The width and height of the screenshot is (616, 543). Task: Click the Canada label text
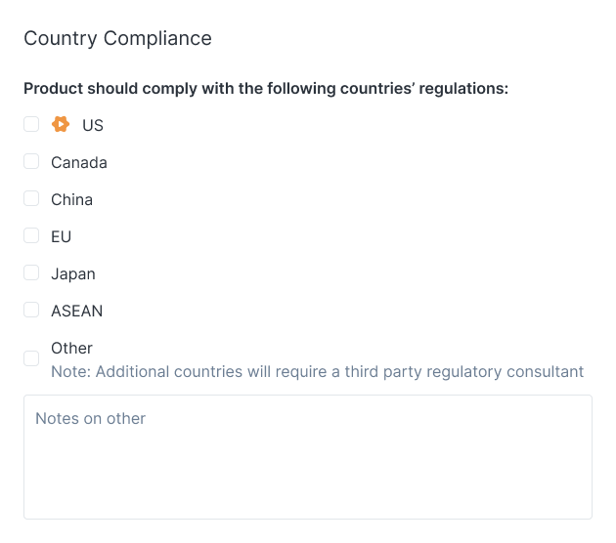point(79,162)
